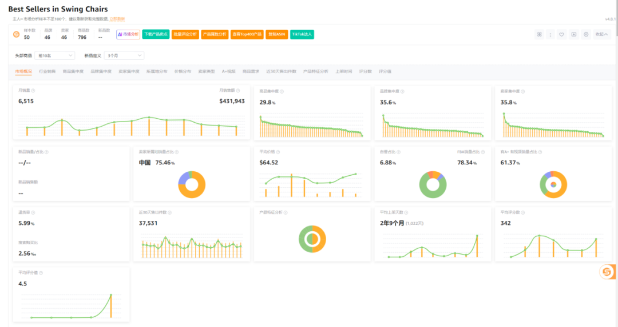Switch to the 产品特征分析 tab
This screenshot has height=327, width=618.
(316, 71)
